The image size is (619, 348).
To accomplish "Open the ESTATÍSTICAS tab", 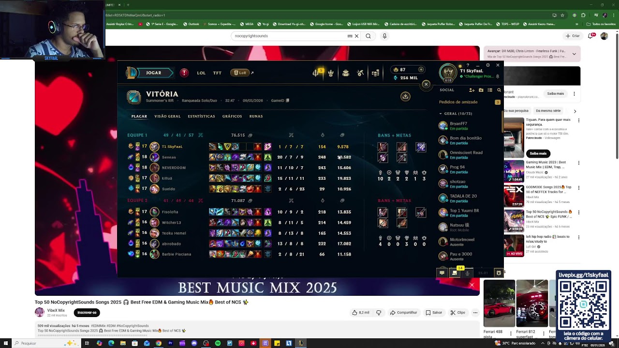I will [201, 116].
